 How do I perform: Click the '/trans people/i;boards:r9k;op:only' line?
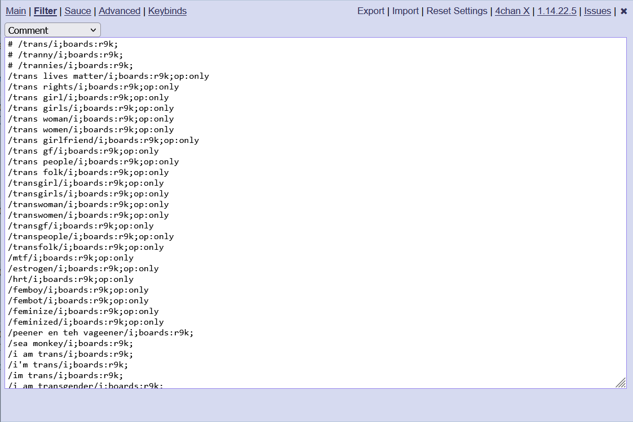(93, 161)
